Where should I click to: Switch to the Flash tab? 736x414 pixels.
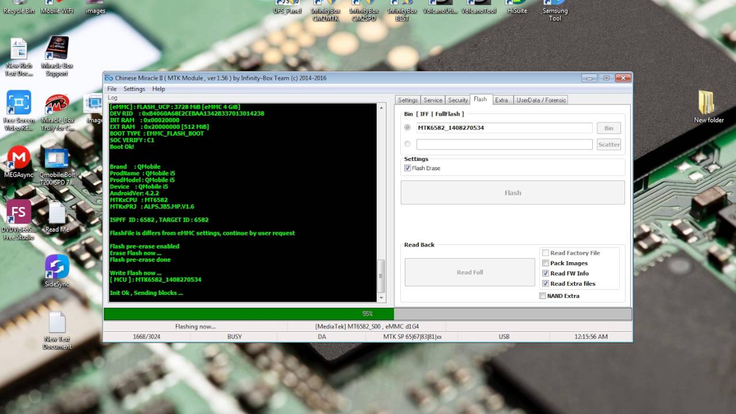pyautogui.click(x=480, y=99)
